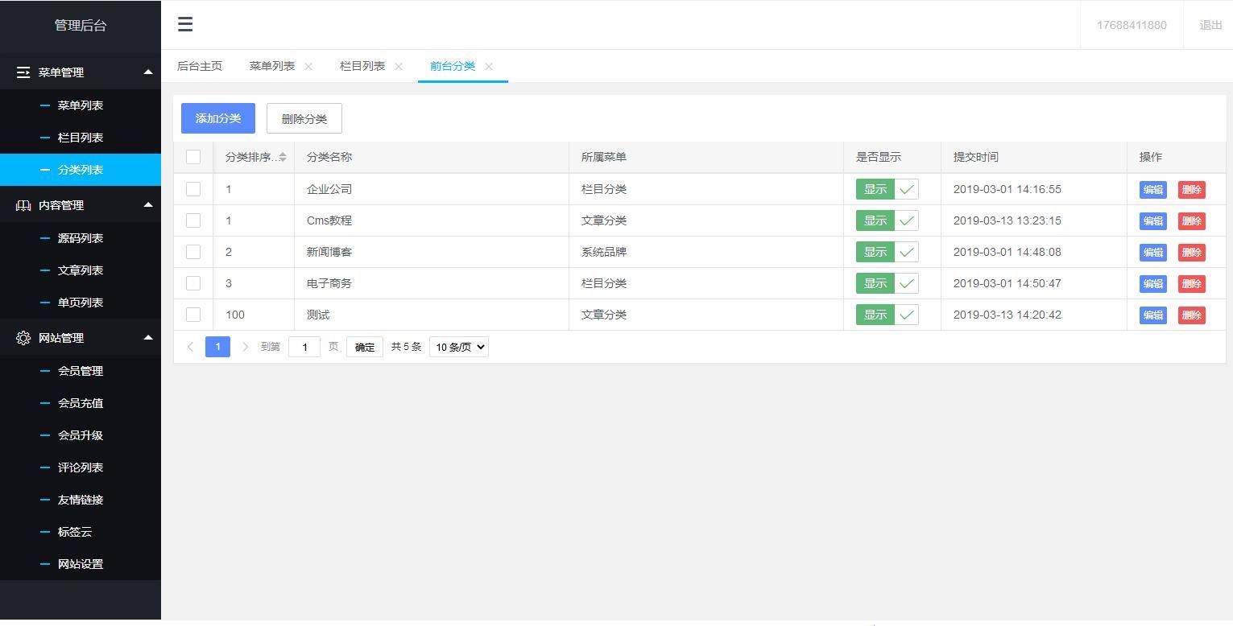Click the 分类排序 column sort arrows
The image size is (1233, 626).
coord(282,157)
